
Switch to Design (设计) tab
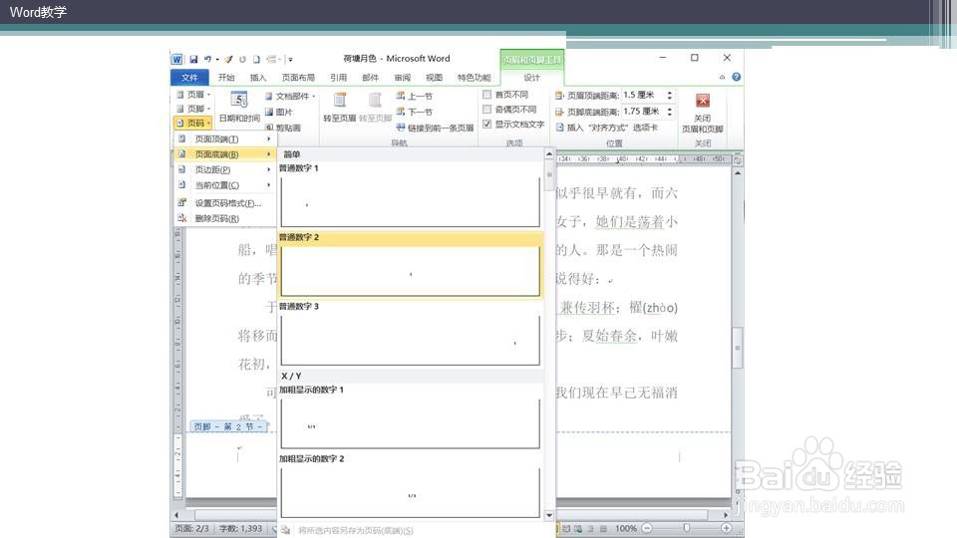click(531, 78)
